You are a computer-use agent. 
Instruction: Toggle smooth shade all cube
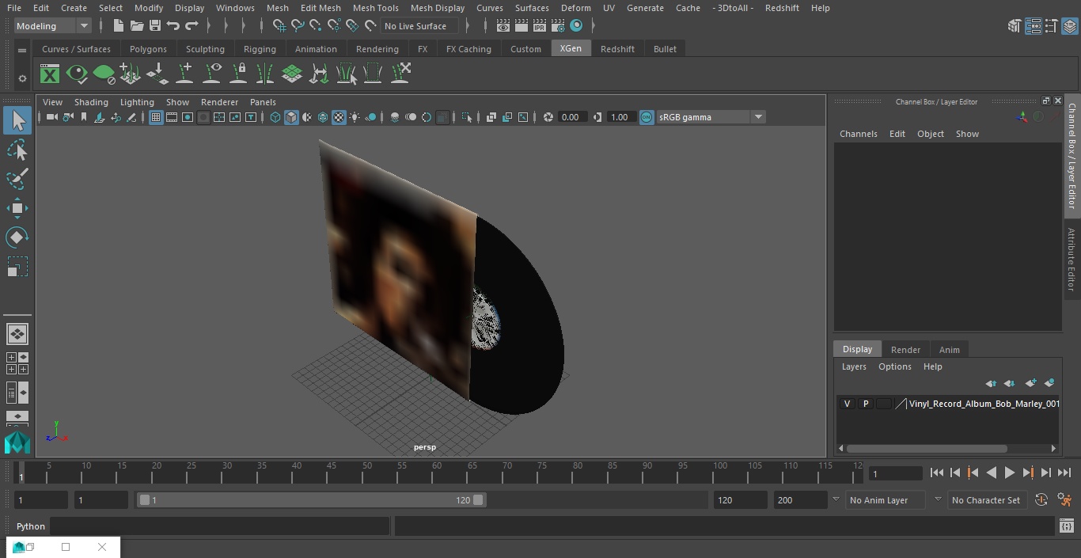pyautogui.click(x=291, y=117)
